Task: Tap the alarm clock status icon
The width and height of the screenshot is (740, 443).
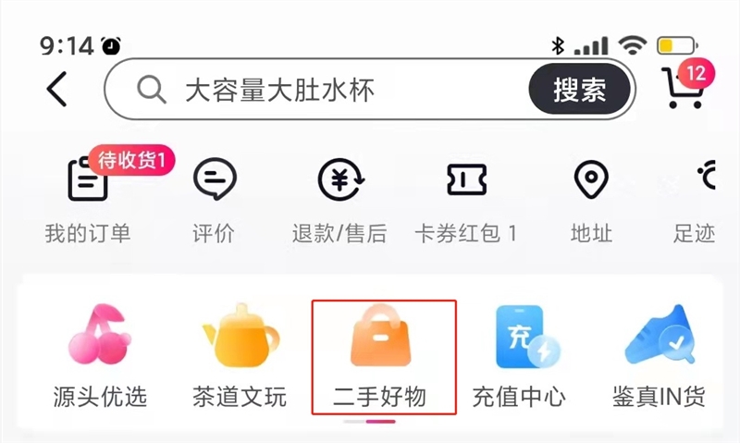Action: tap(111, 45)
